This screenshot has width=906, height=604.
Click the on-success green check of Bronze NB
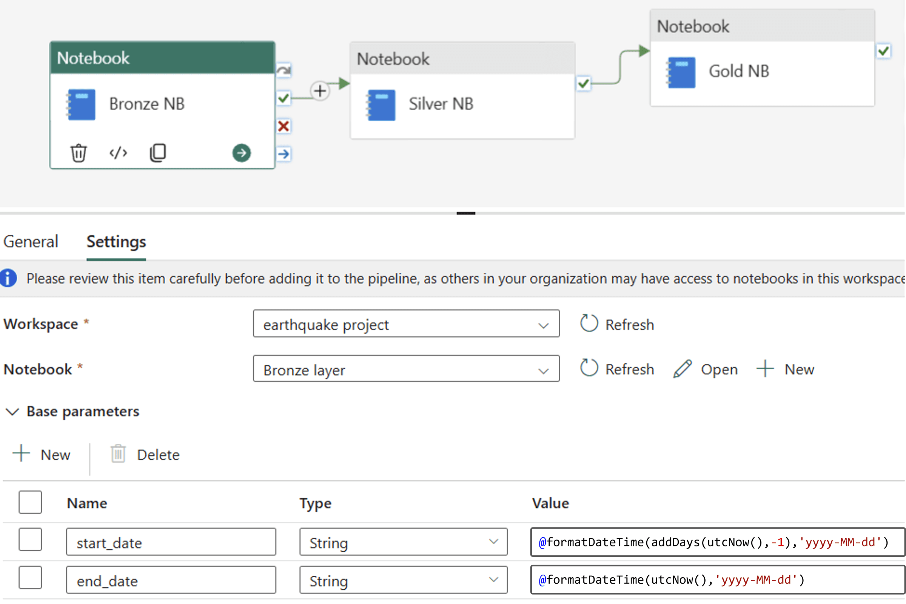284,98
